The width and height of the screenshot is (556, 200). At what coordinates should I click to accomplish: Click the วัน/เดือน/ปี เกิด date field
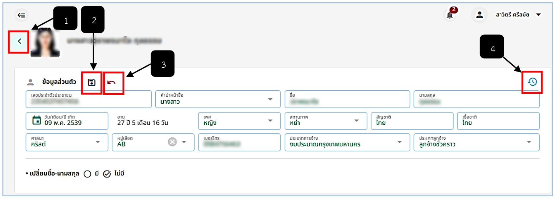[x=67, y=121]
